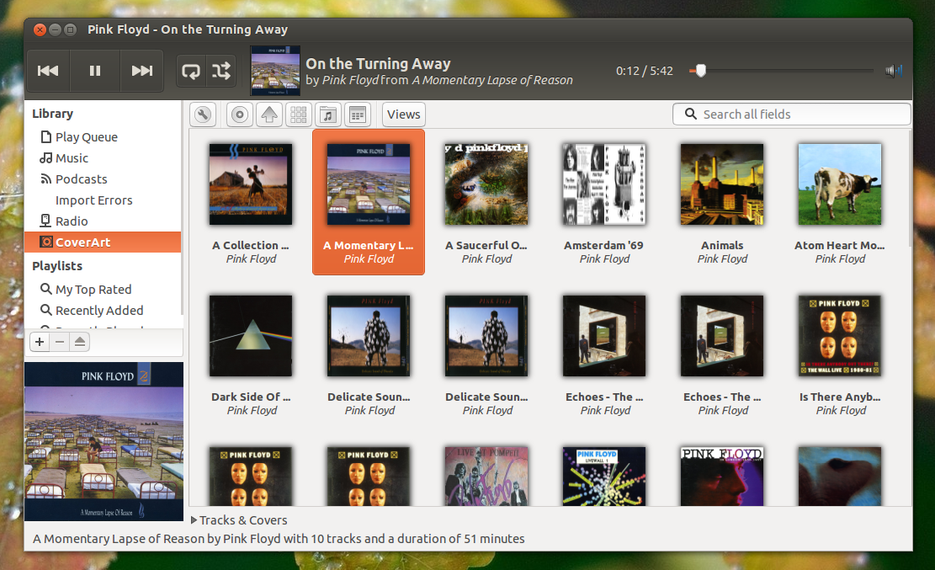Click the volume speaker icon
This screenshot has width=935, height=570.
(893, 71)
